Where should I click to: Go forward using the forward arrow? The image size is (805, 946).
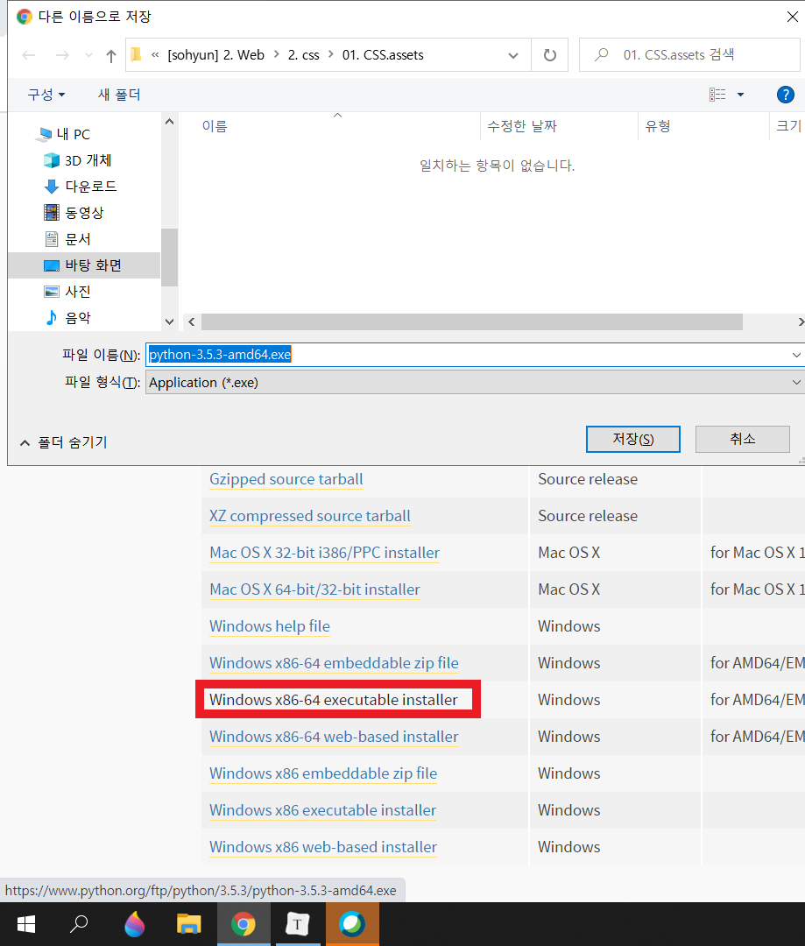(x=62, y=55)
